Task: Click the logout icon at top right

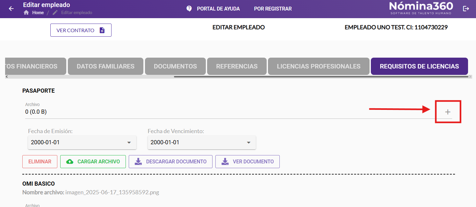Action: click(x=466, y=9)
